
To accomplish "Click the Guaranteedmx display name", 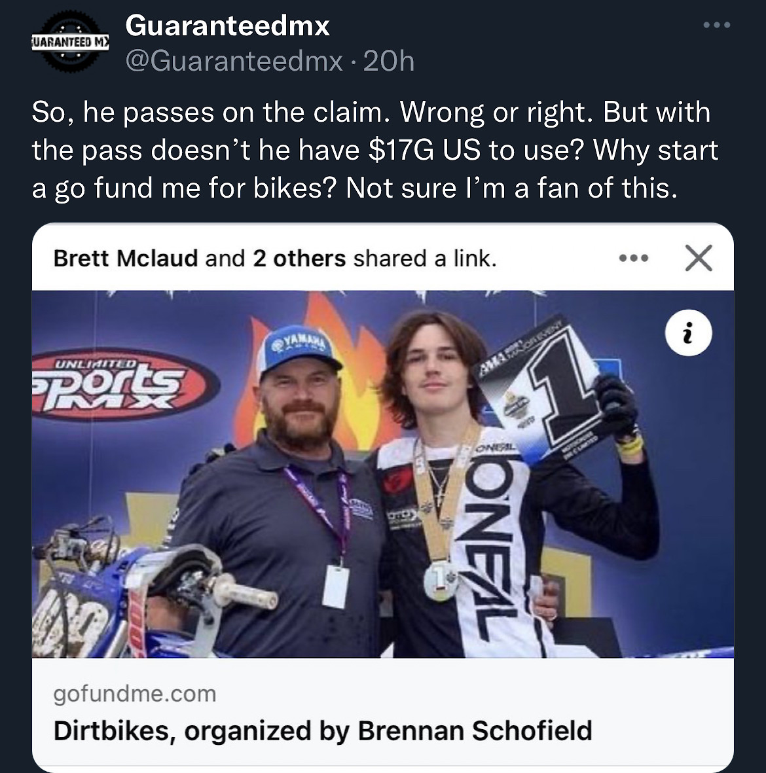I will click(x=227, y=26).
